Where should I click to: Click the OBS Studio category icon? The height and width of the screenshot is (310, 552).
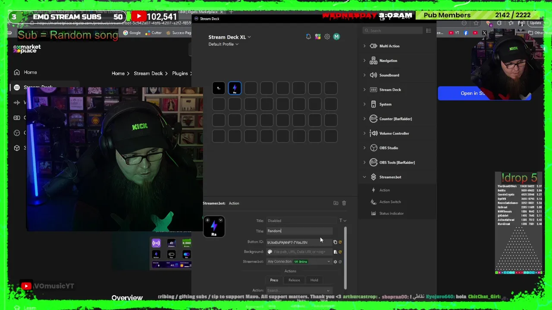coord(373,148)
